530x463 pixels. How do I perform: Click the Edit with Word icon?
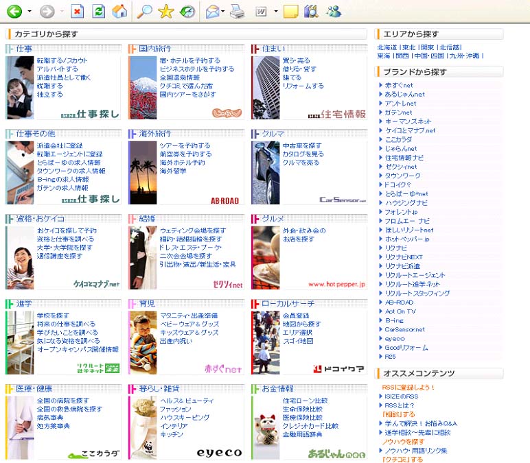click(x=261, y=12)
